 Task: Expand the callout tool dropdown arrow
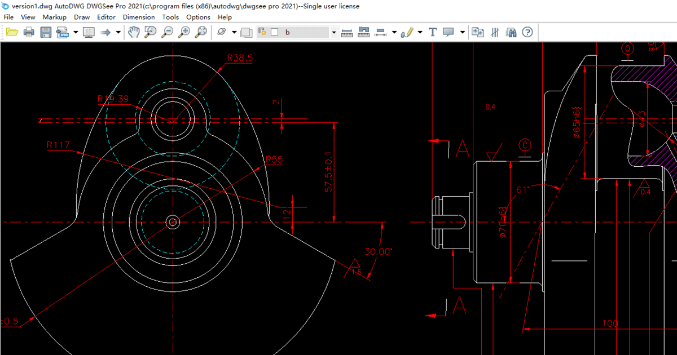point(462,32)
